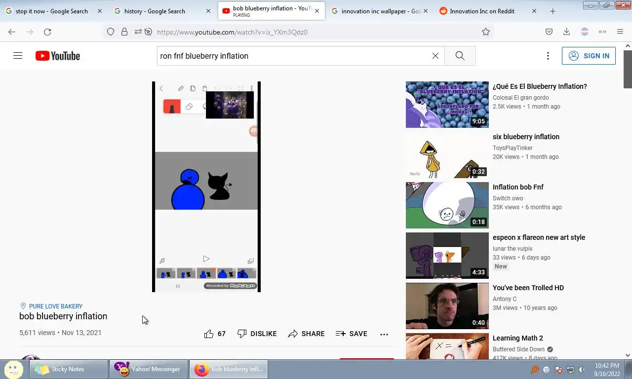Click the SIGN IN button
632x379 pixels.
[589, 56]
